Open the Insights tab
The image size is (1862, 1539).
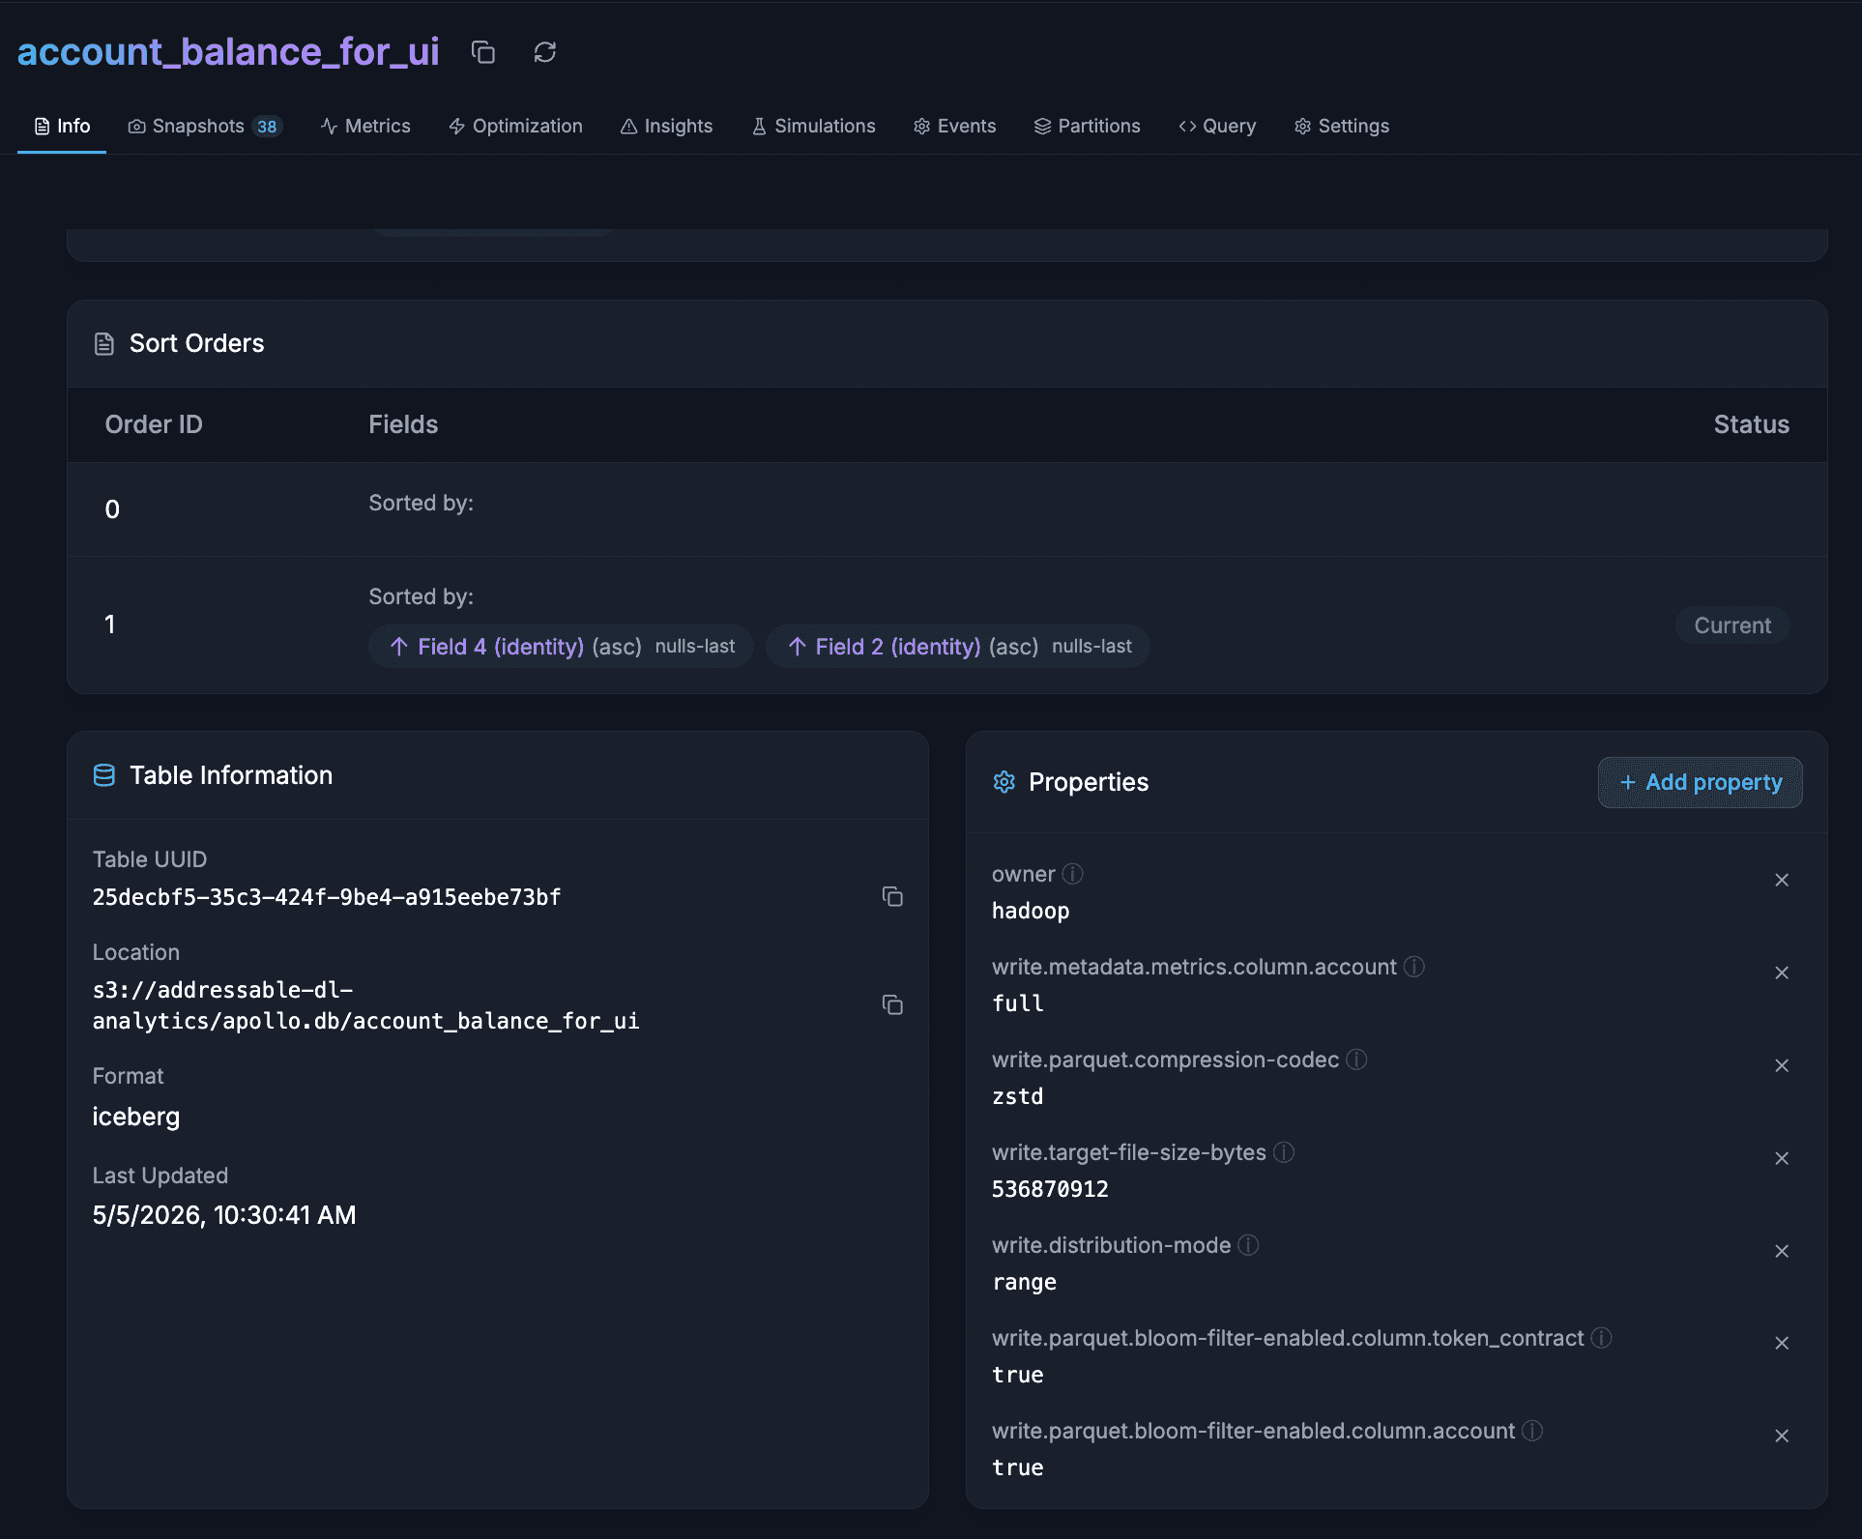click(666, 127)
